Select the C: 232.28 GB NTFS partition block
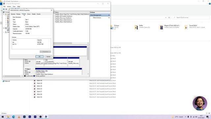211x119 pixels. (x=56, y=61)
